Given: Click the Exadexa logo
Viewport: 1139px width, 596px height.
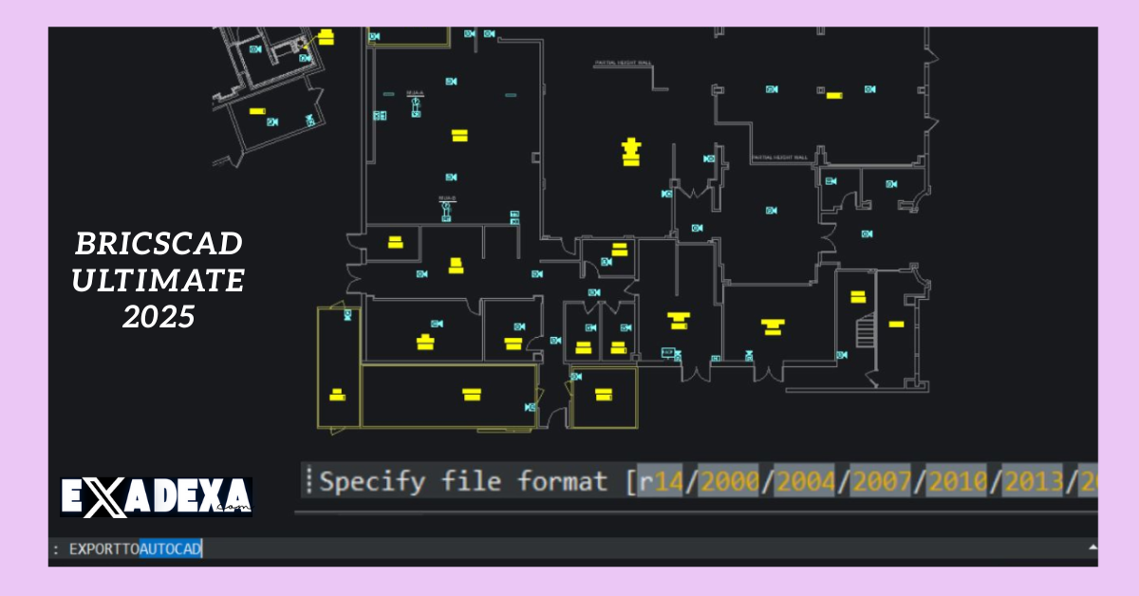Looking at the screenshot, I should (x=156, y=497).
